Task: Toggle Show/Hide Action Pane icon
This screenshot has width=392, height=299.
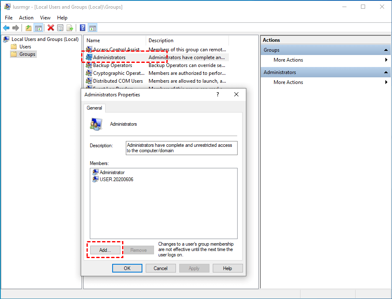Action: tap(92, 28)
